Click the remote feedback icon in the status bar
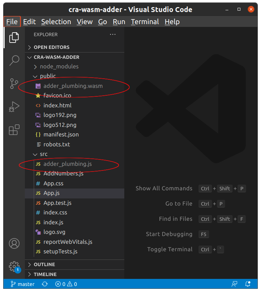 [x=234, y=284]
